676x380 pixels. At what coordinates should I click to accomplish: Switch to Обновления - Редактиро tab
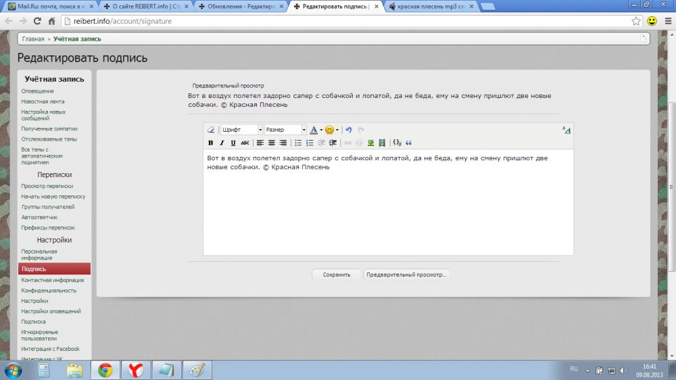[241, 7]
